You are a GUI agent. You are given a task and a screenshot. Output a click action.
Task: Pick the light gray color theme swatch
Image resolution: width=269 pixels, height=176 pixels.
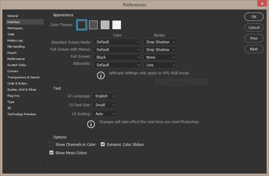[x=105, y=25]
